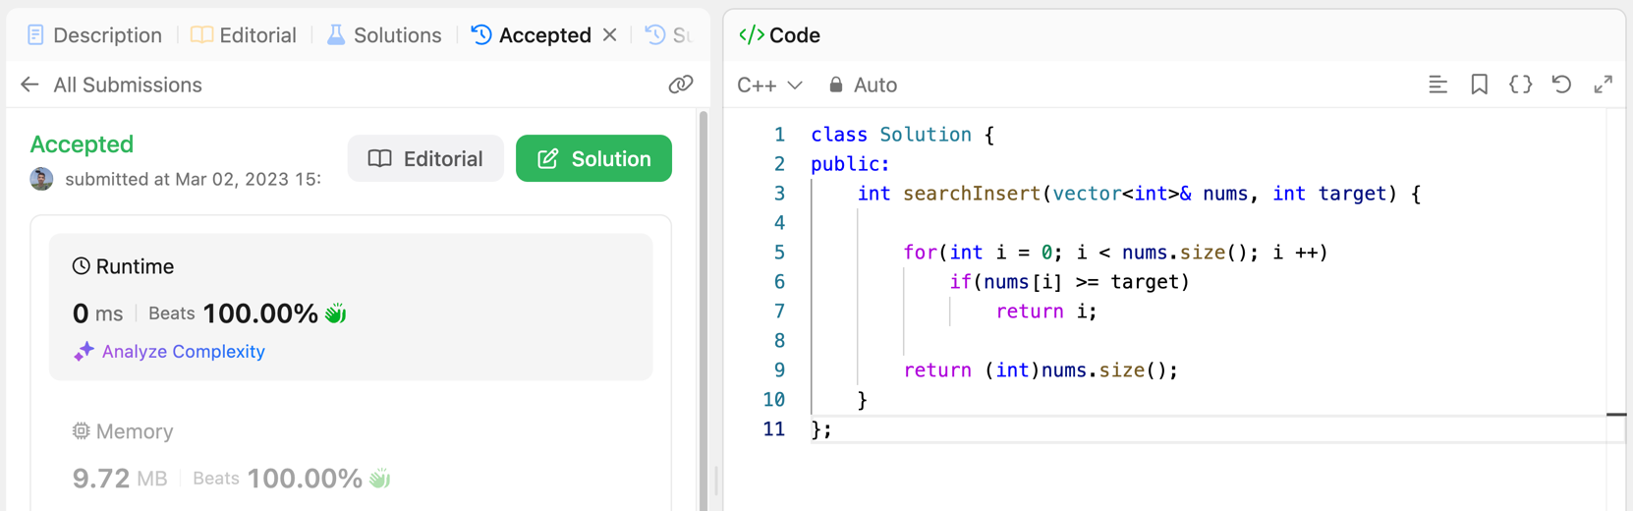Click 'searchInsert' function name in code
The height and width of the screenshot is (511, 1633).
point(972,194)
